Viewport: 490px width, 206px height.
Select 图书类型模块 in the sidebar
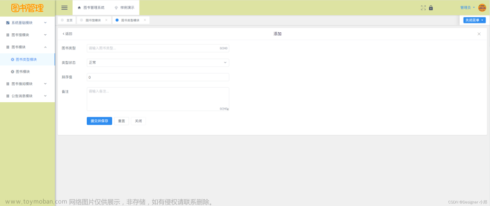(27, 59)
